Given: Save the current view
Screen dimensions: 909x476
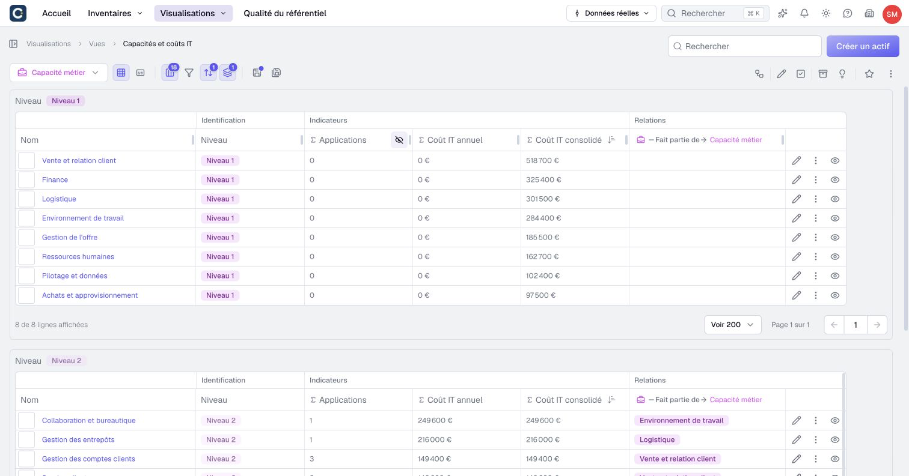Looking at the screenshot, I should (x=257, y=73).
